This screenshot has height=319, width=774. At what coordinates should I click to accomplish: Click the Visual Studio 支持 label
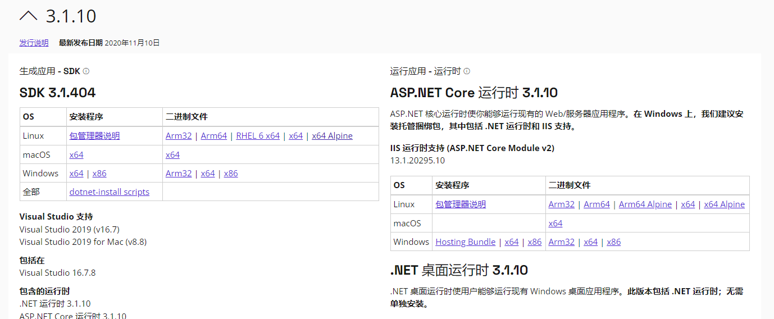tap(56, 217)
